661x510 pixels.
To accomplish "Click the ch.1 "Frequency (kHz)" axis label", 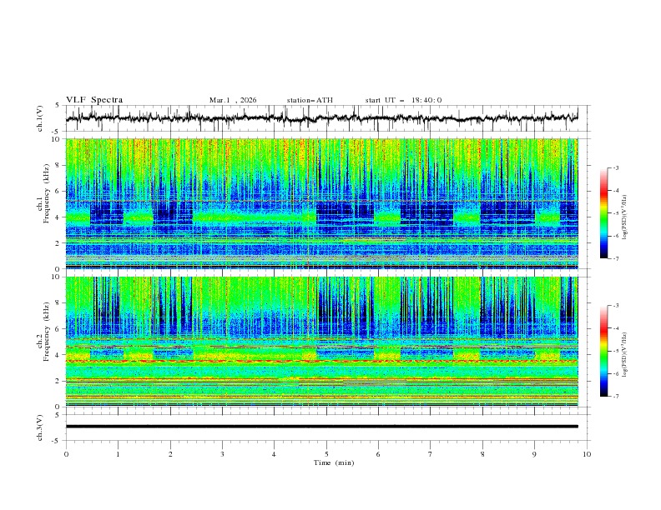I will click(x=47, y=193).
